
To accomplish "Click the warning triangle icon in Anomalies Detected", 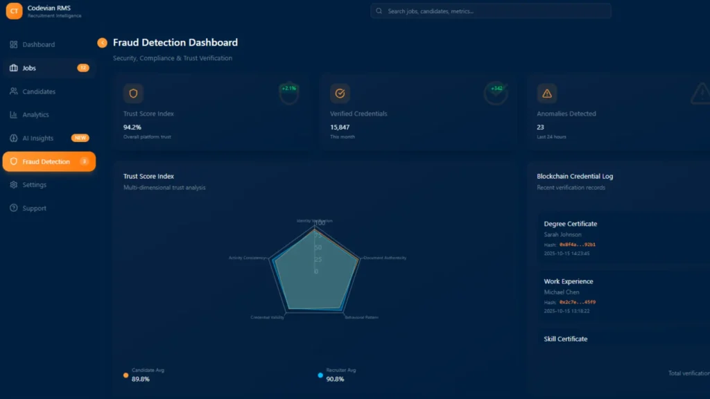I will pos(546,94).
